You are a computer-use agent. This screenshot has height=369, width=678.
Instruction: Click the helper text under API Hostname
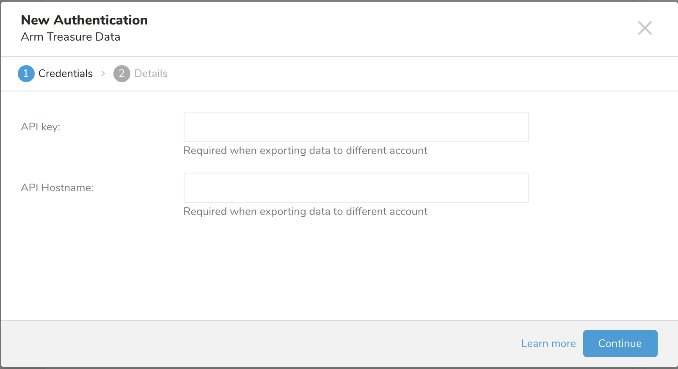pos(305,212)
